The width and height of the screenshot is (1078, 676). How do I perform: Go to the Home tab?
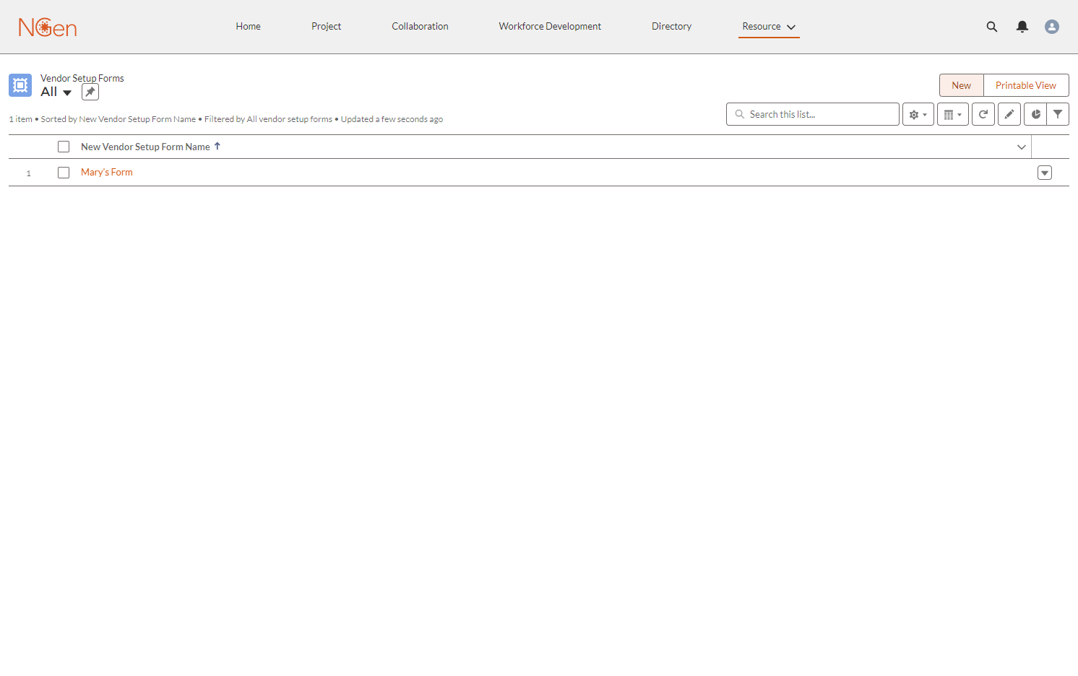coord(248,27)
